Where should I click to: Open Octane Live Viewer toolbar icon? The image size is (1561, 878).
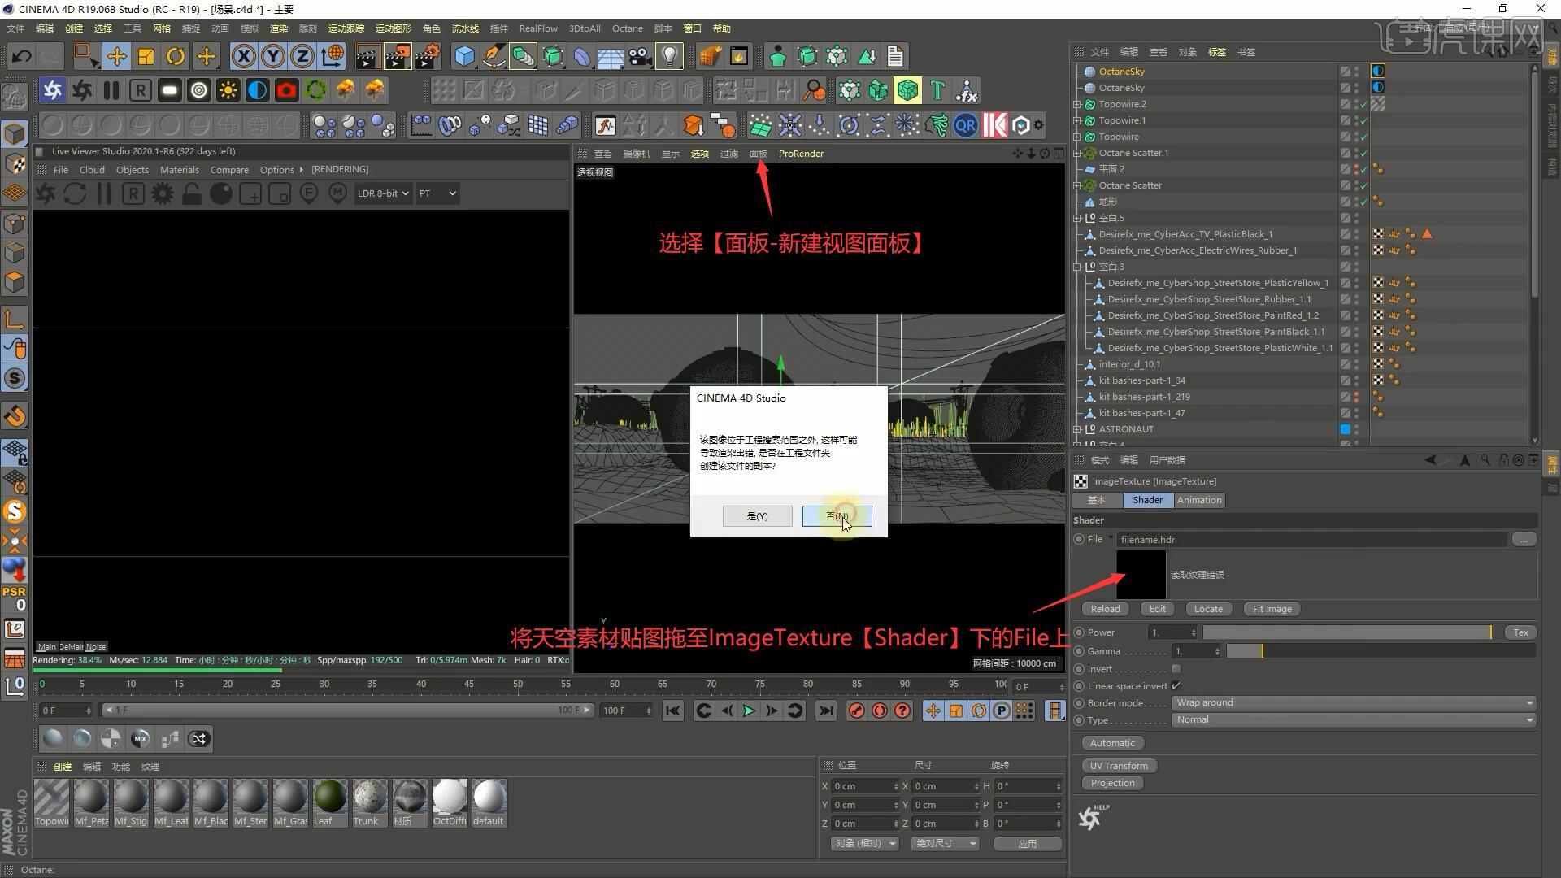[53, 90]
